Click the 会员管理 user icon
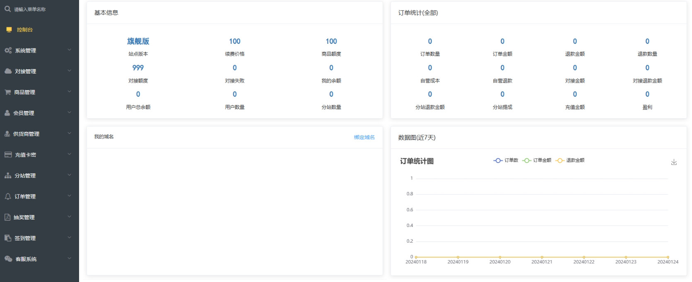 tap(7, 113)
